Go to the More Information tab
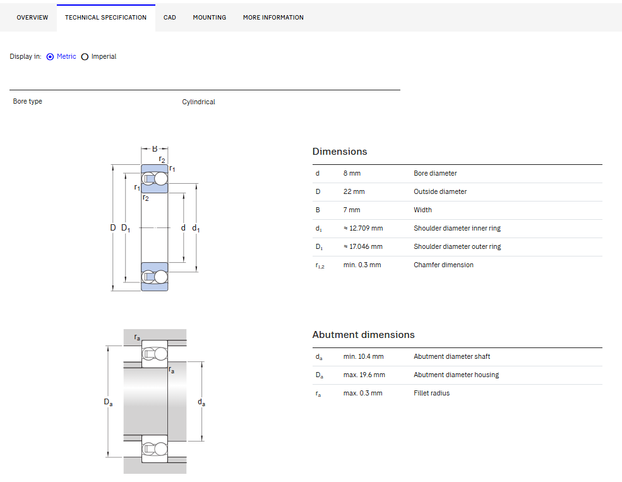Viewport: 622px width, 482px height. coord(273,18)
